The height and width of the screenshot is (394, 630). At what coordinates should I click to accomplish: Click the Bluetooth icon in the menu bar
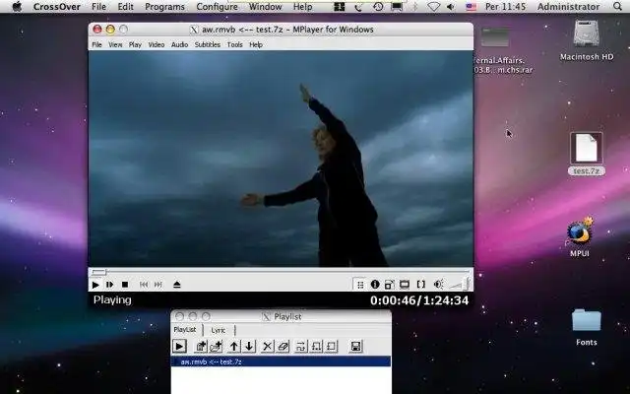coord(415,7)
